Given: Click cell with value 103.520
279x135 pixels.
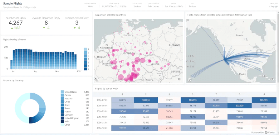Looking at the screenshot, I should pyautogui.click(x=240, y=106).
